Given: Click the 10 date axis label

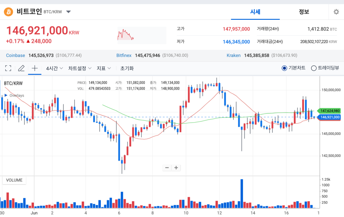Looking at the screenshot, I should (186, 213).
